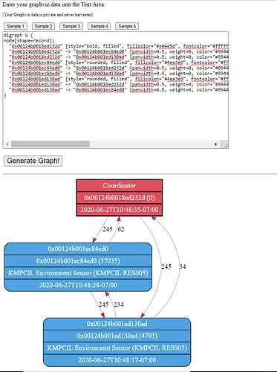
Task: Click the text area's horizontal scrollbar thumb
Action: point(50,144)
